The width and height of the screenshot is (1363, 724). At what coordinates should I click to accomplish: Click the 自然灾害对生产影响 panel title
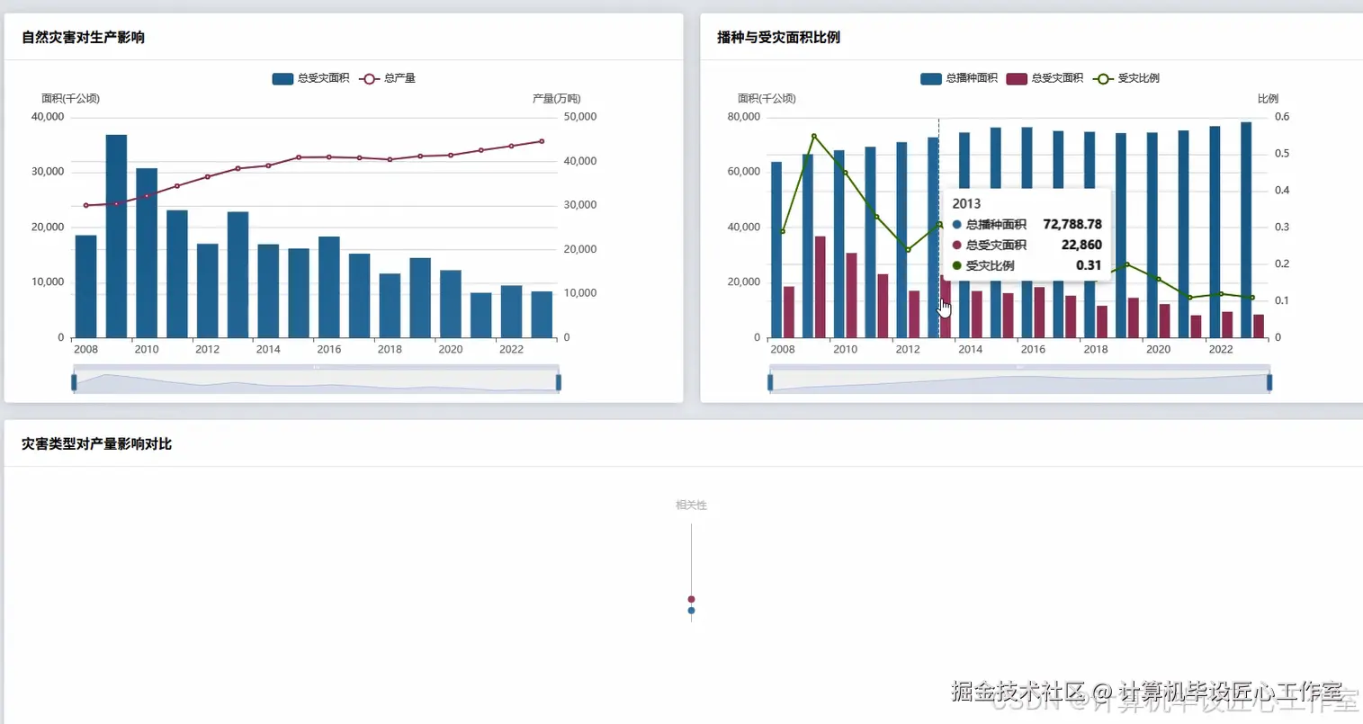pyautogui.click(x=83, y=38)
